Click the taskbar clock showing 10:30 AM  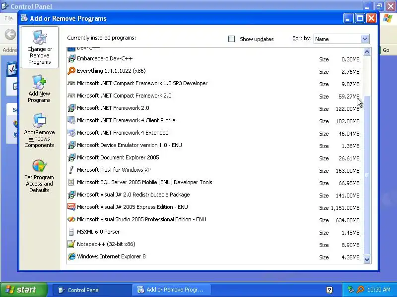(x=379, y=290)
